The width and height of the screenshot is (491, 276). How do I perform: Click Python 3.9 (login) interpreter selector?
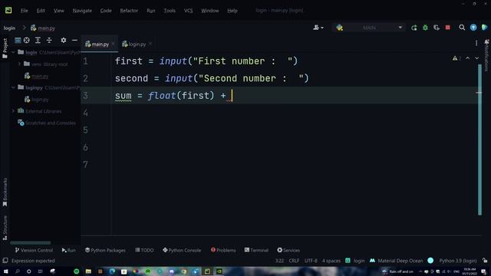(458, 261)
